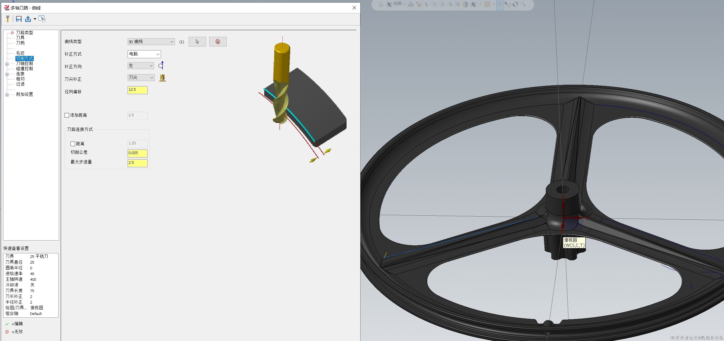Viewport: 724px width, 341px height.
Task: Click the second faded solid selection icon
Action: click(x=442, y=4)
